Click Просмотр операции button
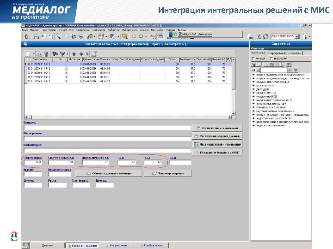The width and height of the screenshot is (333, 249). click(167, 173)
